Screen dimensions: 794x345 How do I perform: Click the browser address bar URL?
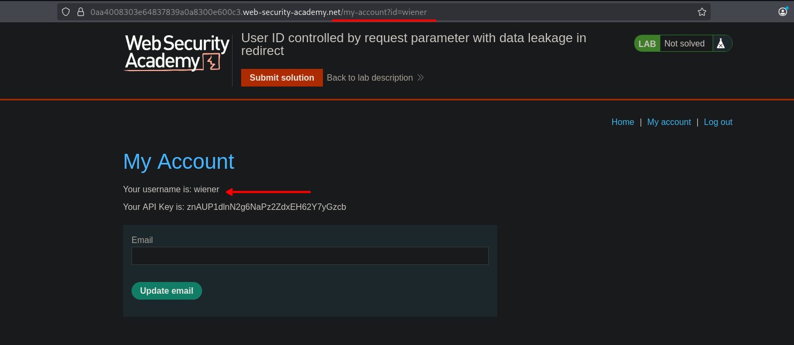click(258, 12)
